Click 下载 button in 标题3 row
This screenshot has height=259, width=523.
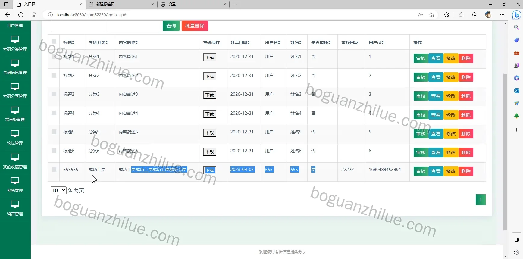click(x=210, y=95)
